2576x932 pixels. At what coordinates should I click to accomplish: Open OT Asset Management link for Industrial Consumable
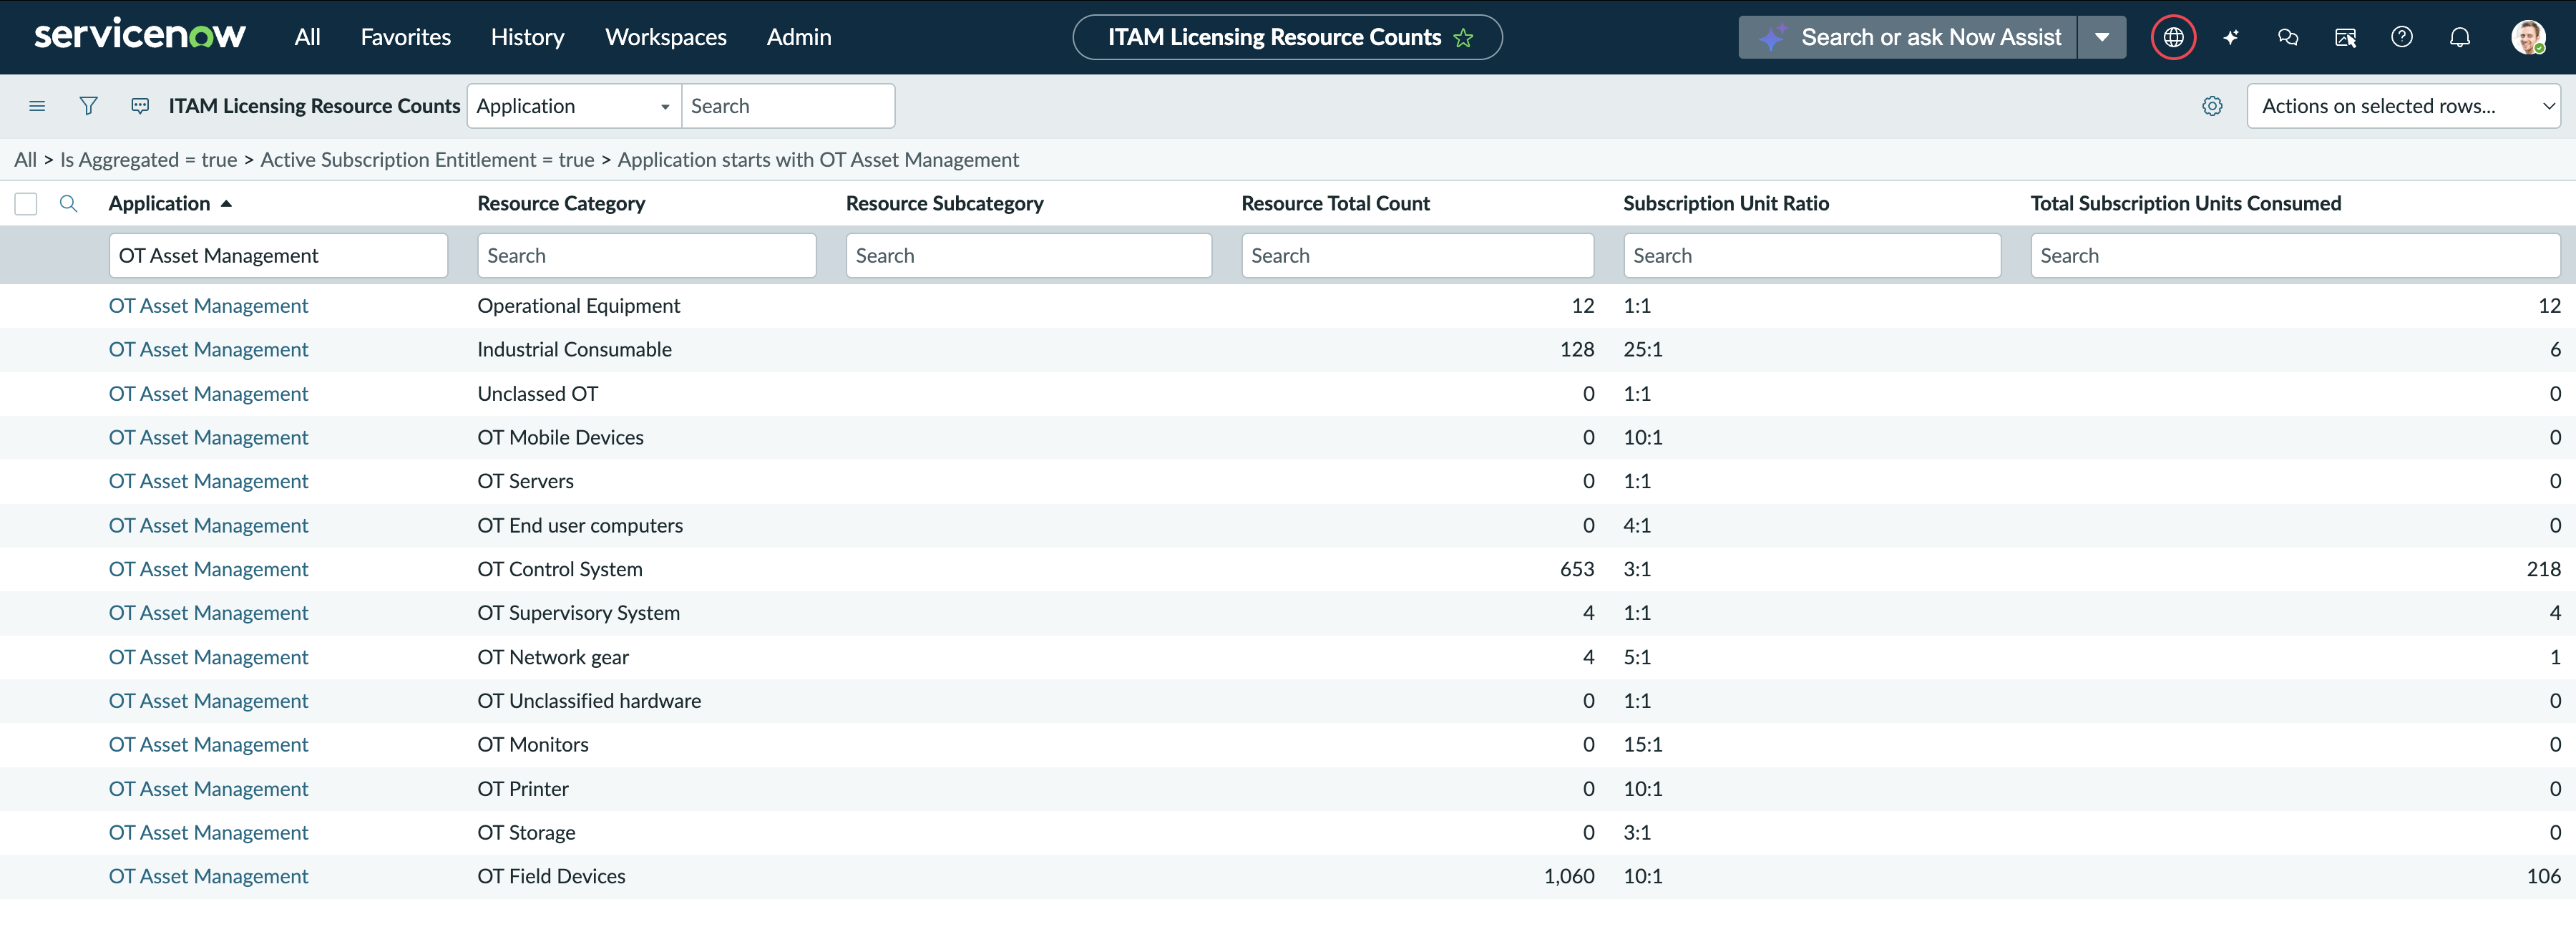[x=208, y=350]
